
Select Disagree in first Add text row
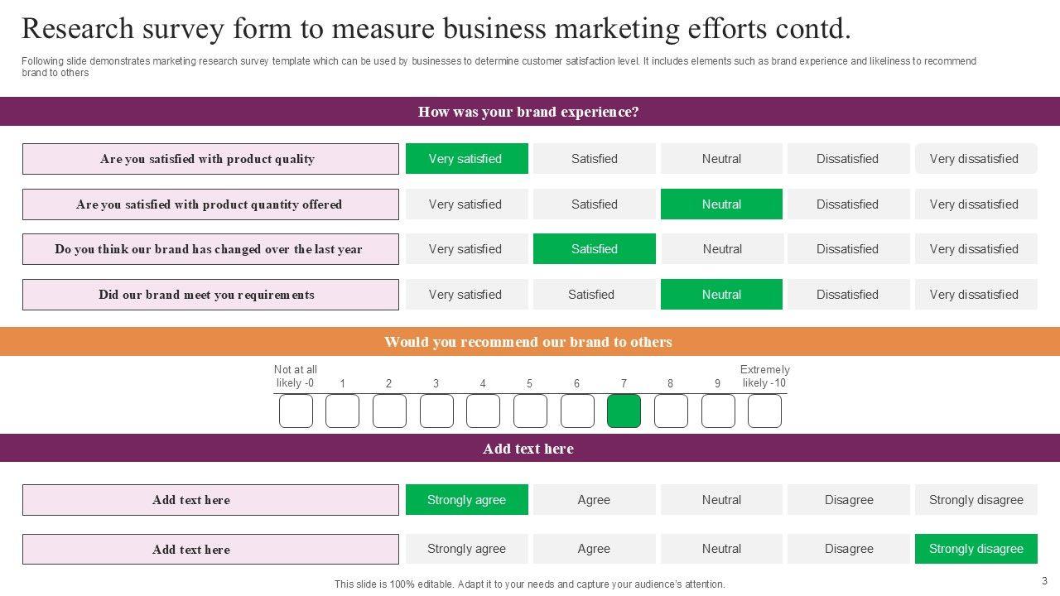tap(848, 500)
